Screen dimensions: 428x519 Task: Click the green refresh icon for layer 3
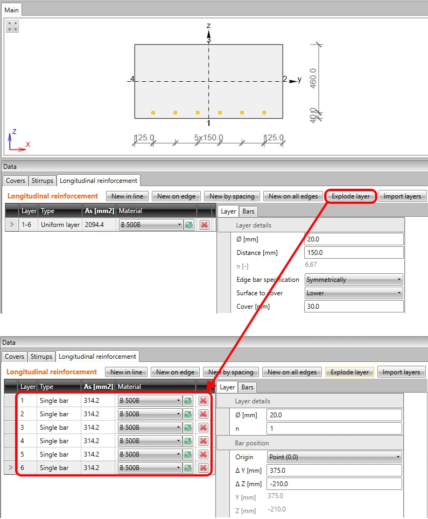(188, 428)
